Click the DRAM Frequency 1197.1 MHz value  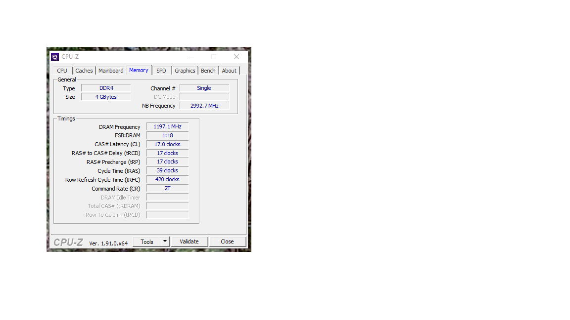(x=168, y=126)
